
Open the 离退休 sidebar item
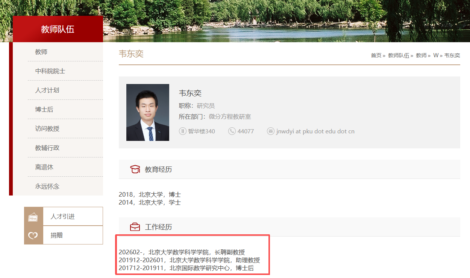click(x=44, y=167)
